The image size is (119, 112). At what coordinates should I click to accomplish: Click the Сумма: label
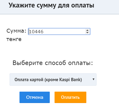pos(16,31)
